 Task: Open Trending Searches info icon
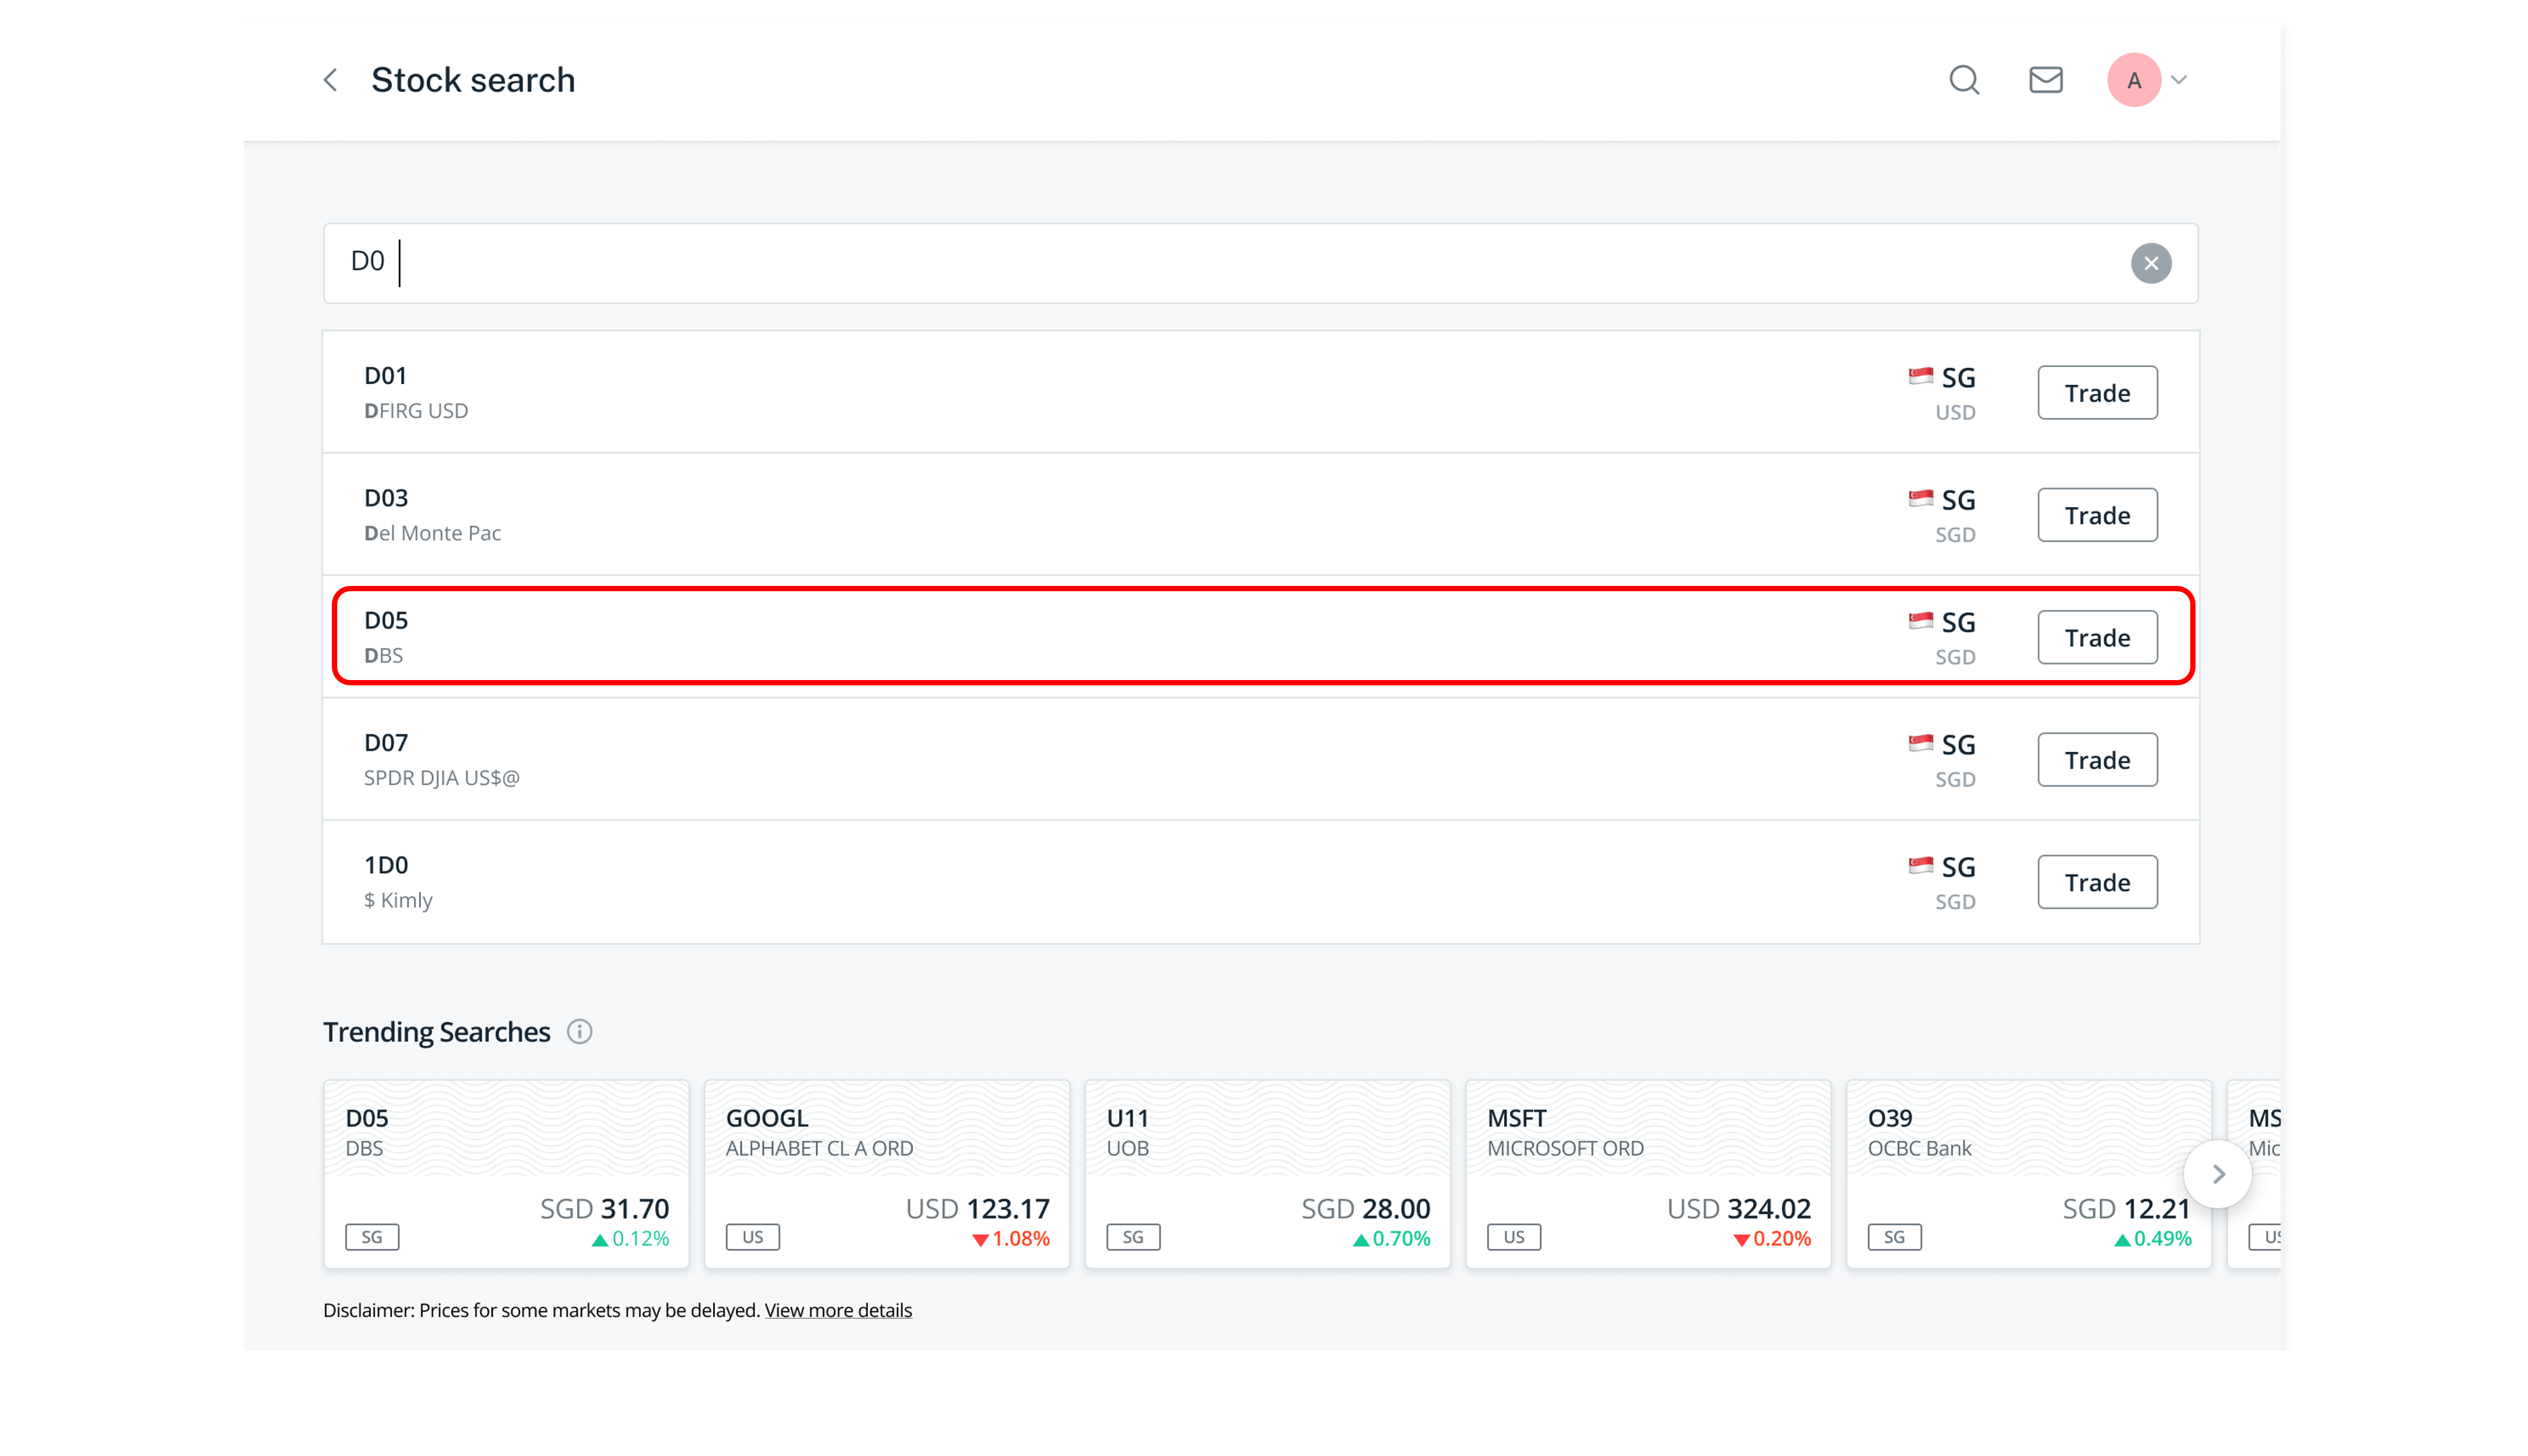point(579,1031)
